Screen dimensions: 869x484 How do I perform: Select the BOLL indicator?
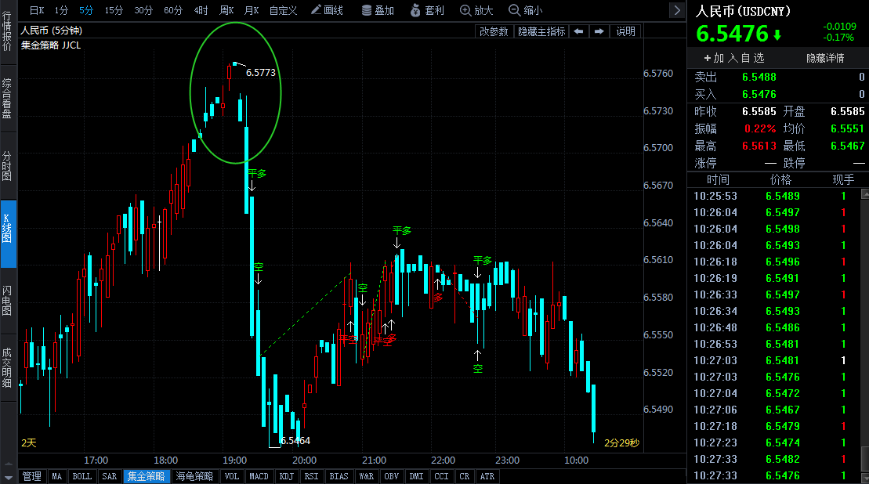(82, 476)
